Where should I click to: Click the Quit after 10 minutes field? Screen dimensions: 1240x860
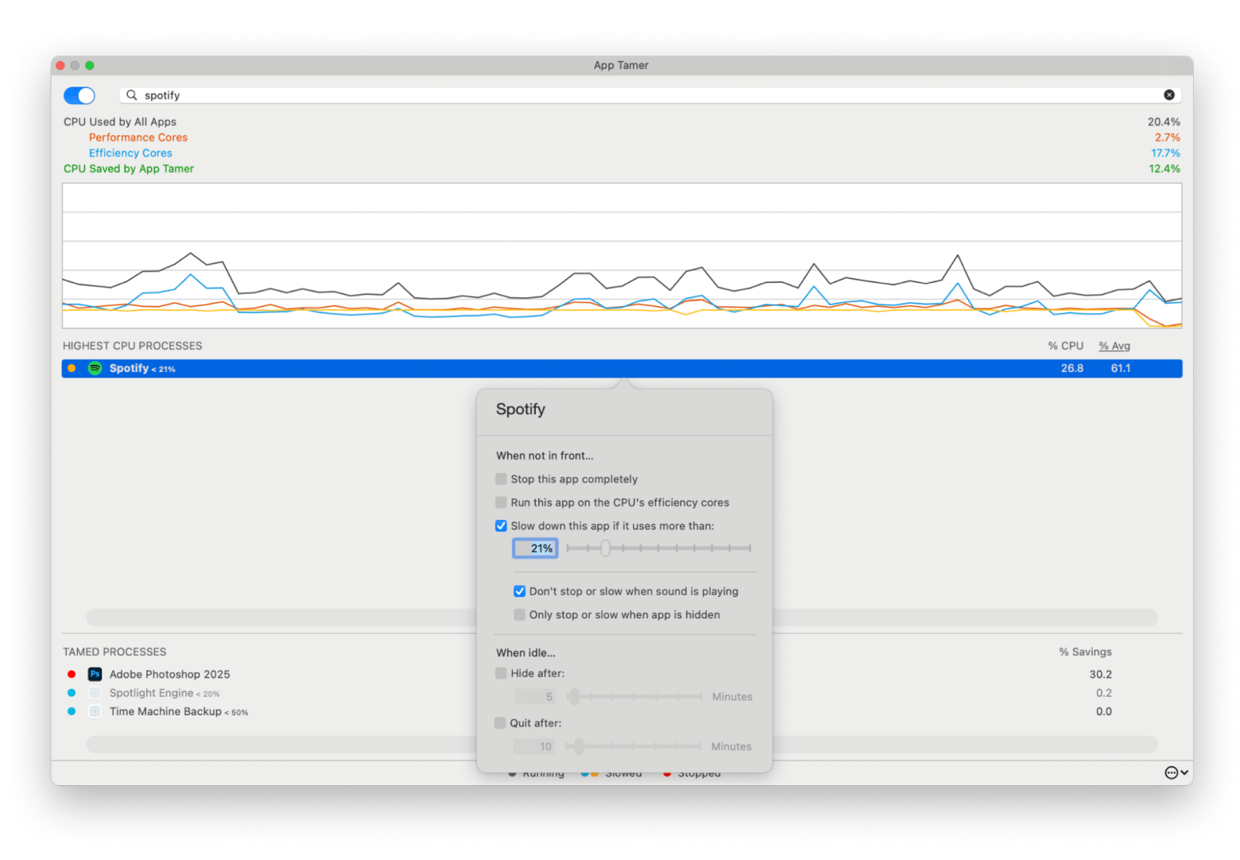point(534,746)
